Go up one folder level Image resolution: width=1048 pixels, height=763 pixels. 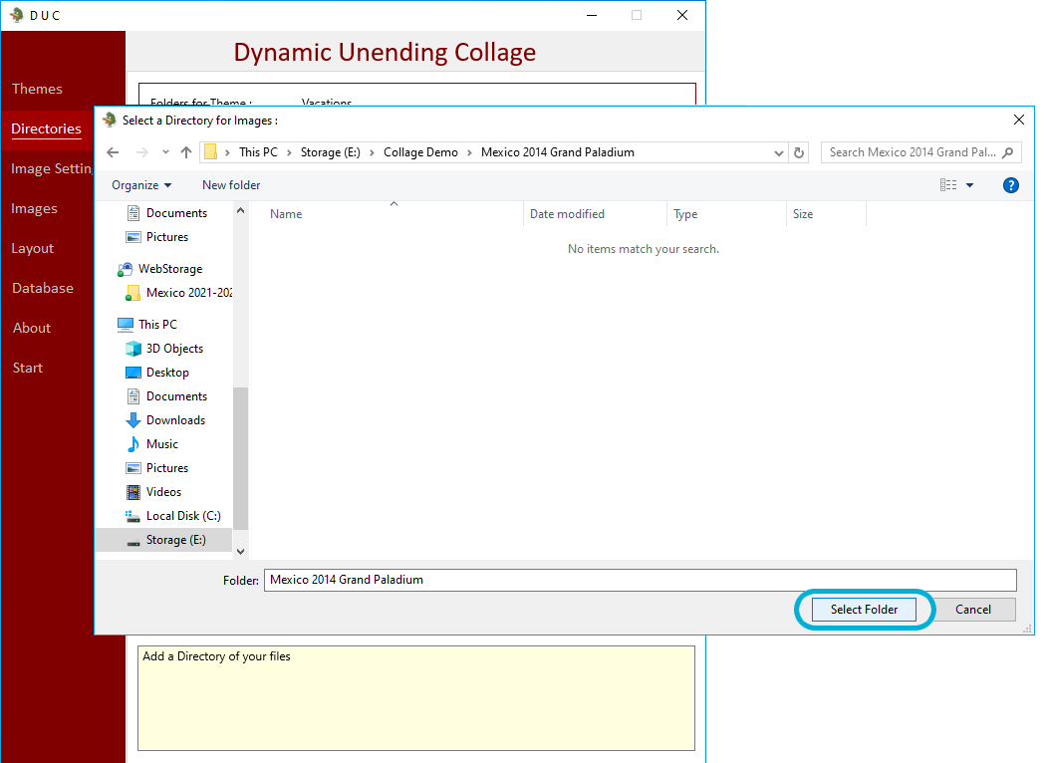pyautogui.click(x=186, y=152)
